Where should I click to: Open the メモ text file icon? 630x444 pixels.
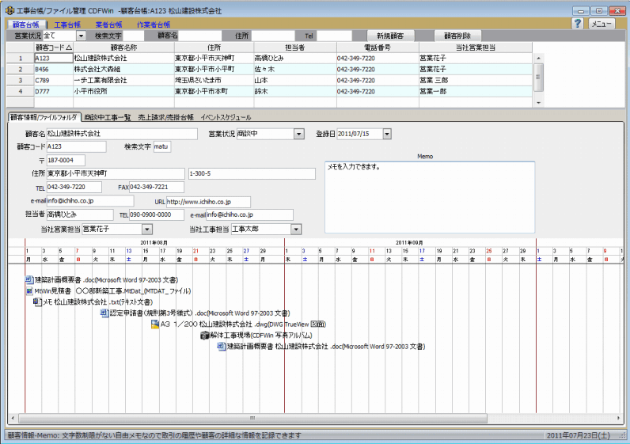click(x=36, y=302)
